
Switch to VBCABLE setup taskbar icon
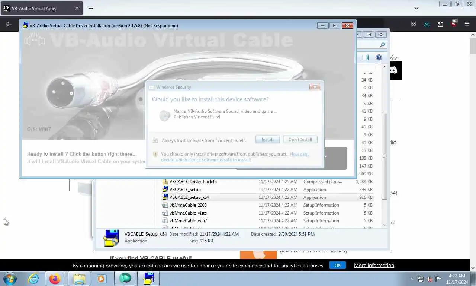[148, 279]
